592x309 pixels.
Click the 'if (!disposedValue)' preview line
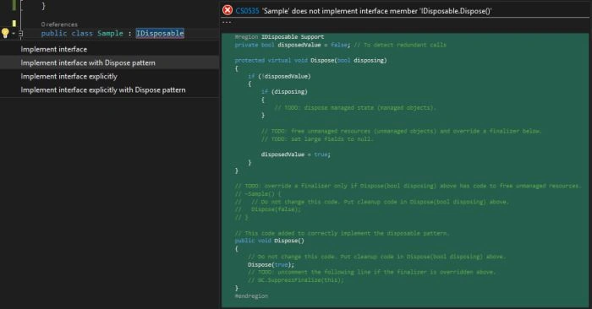tap(279, 76)
